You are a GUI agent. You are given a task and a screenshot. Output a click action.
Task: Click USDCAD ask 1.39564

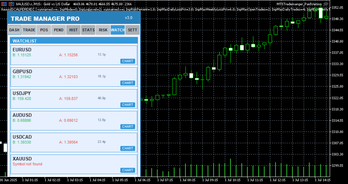68,142
